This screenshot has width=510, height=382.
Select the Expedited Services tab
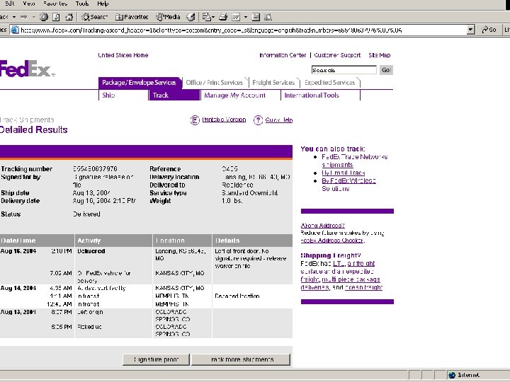coord(330,83)
